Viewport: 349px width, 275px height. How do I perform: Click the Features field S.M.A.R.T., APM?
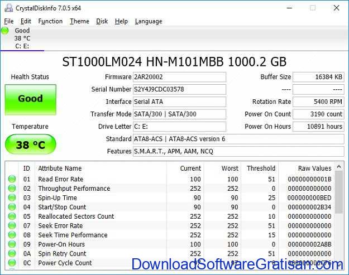coord(238,152)
